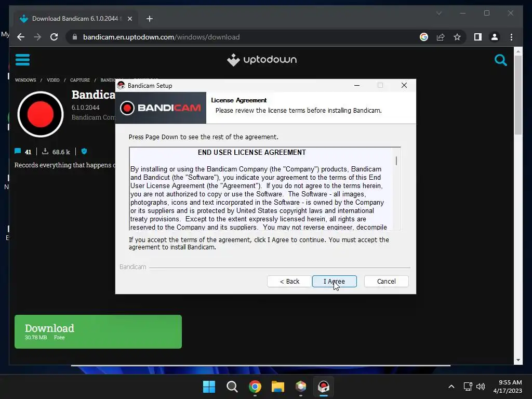532x399 pixels.
Task: Open Uptodown site search magnifier
Action: [500, 60]
